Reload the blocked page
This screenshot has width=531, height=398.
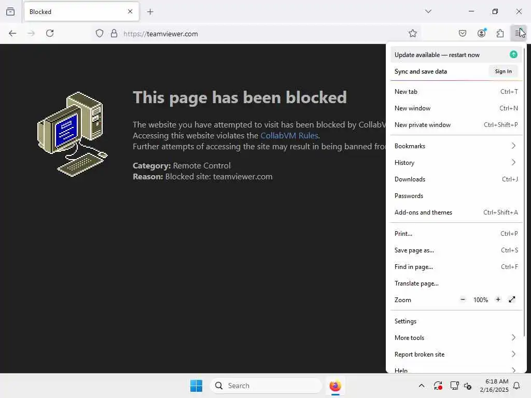[50, 33]
